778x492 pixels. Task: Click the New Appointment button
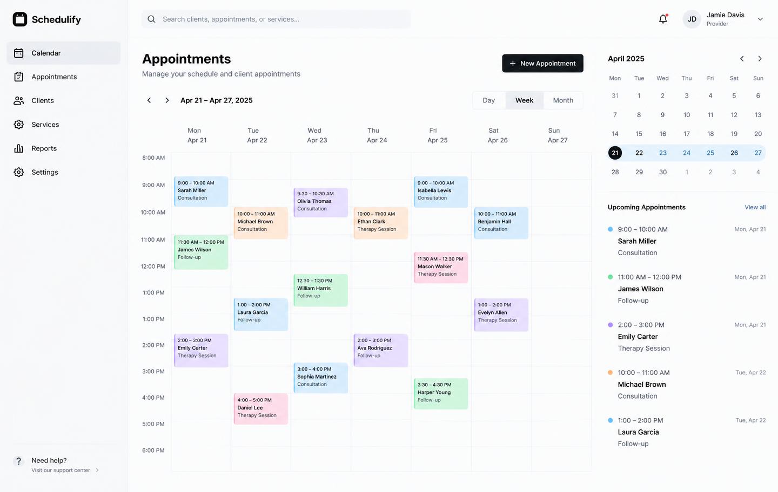point(542,63)
